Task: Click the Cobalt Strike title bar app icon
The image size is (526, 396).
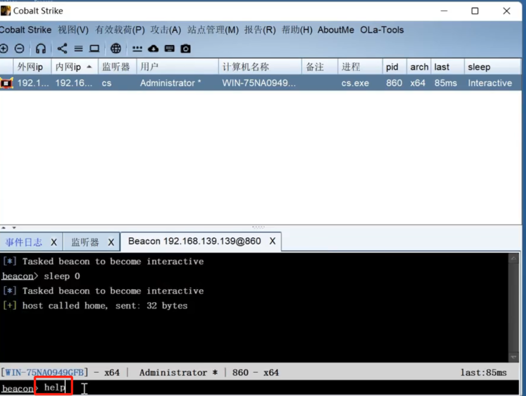Action: click(6, 11)
